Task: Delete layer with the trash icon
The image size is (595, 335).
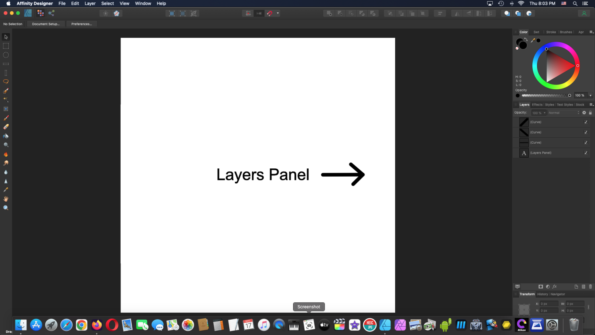Action: (591, 287)
